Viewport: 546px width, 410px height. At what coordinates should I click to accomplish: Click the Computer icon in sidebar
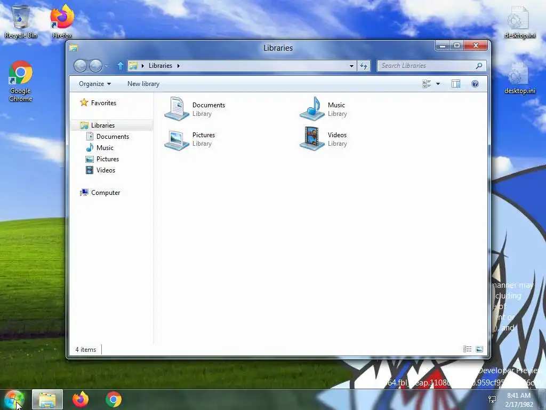[84, 192]
